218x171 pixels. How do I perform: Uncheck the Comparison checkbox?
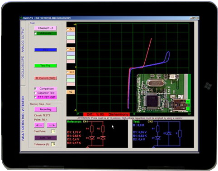[35, 89]
